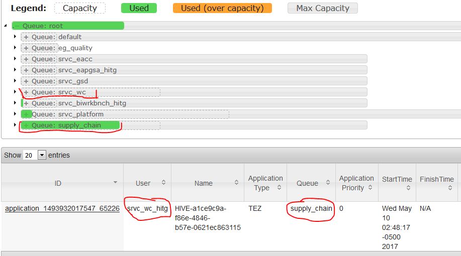Click the Legend: label

click(29, 8)
